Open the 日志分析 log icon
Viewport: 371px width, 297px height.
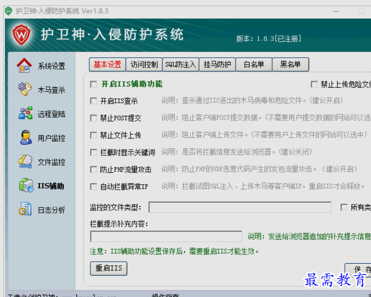(25, 209)
